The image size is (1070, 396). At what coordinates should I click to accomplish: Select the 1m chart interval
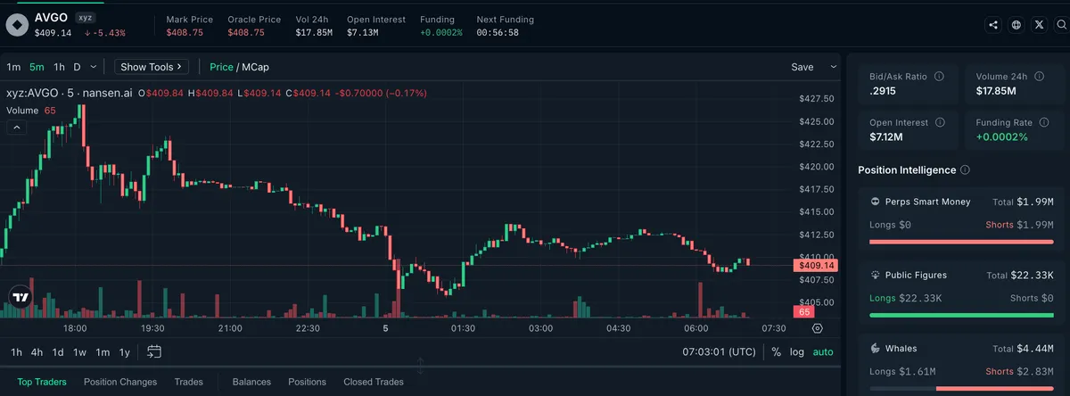click(x=13, y=67)
